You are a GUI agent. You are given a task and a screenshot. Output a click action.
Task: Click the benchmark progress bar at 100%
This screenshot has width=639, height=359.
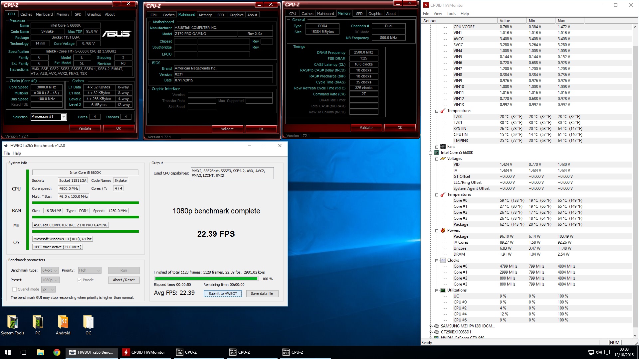pos(206,279)
